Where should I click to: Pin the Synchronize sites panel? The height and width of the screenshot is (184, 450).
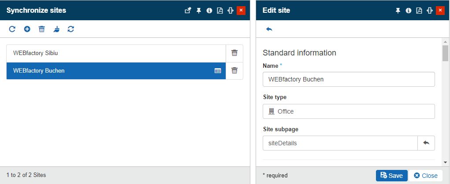point(199,11)
